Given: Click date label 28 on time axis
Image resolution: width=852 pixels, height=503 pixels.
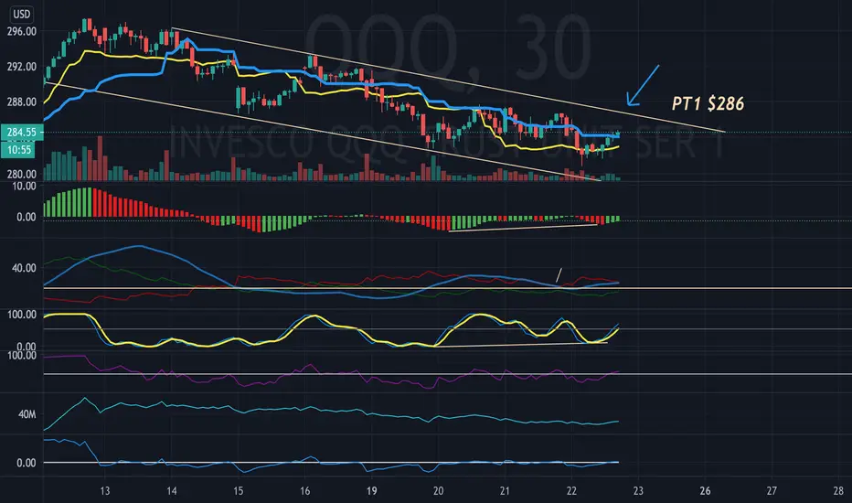Looking at the screenshot, I should [838, 491].
